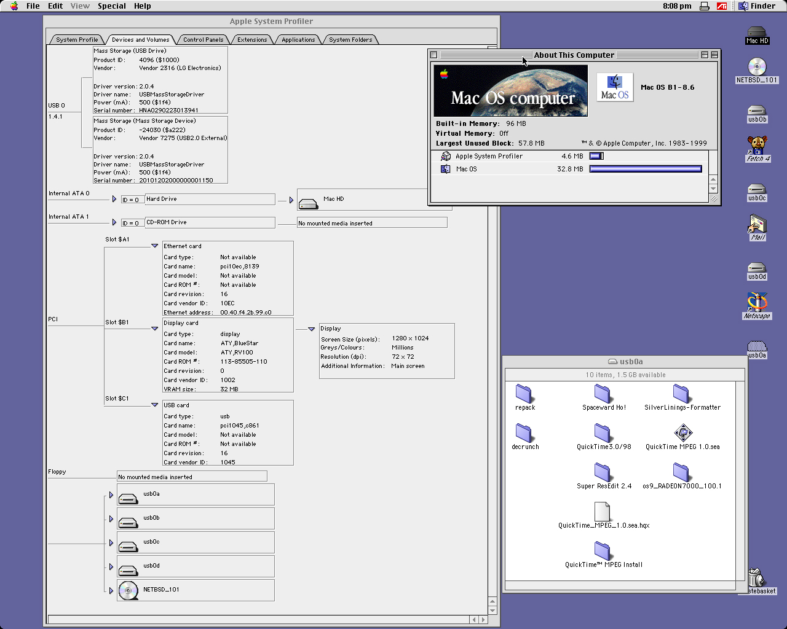Click the printer icon in menu bar
Screen dimensions: 787x629
click(705, 6)
